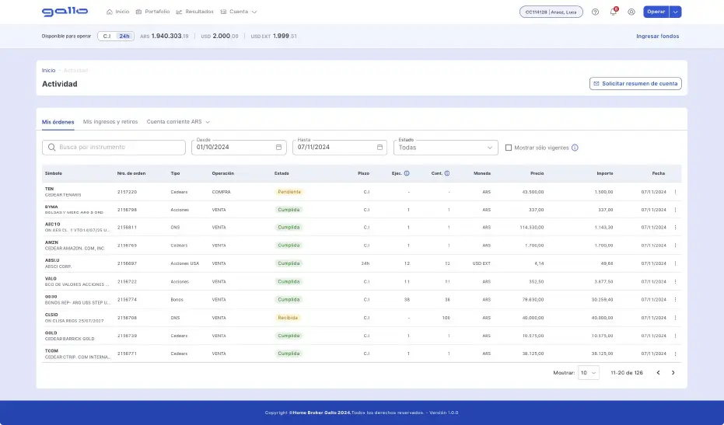Focus the Busca por instrumento search field

pos(114,147)
